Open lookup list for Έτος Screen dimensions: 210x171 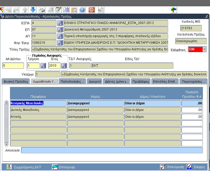[64, 66]
